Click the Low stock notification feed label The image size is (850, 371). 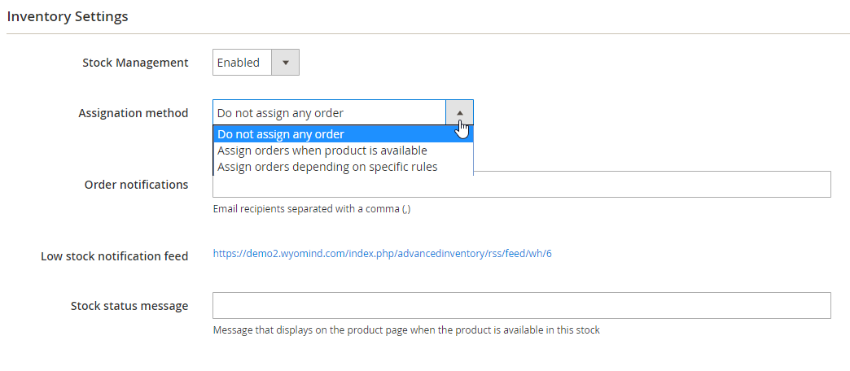pyautogui.click(x=114, y=256)
